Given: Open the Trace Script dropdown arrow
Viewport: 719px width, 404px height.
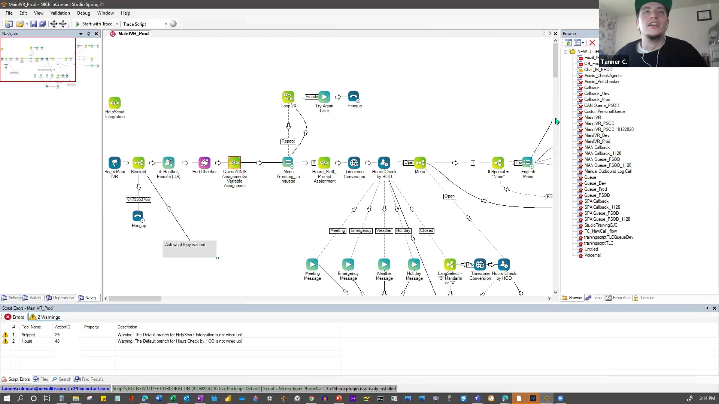Looking at the screenshot, I should click(x=166, y=24).
